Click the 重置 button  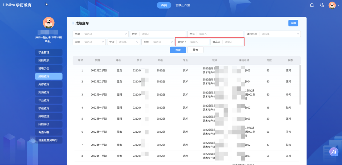195,50
